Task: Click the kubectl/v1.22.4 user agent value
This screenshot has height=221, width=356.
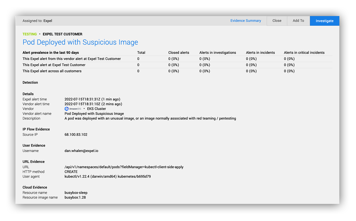Action: click(x=108, y=176)
